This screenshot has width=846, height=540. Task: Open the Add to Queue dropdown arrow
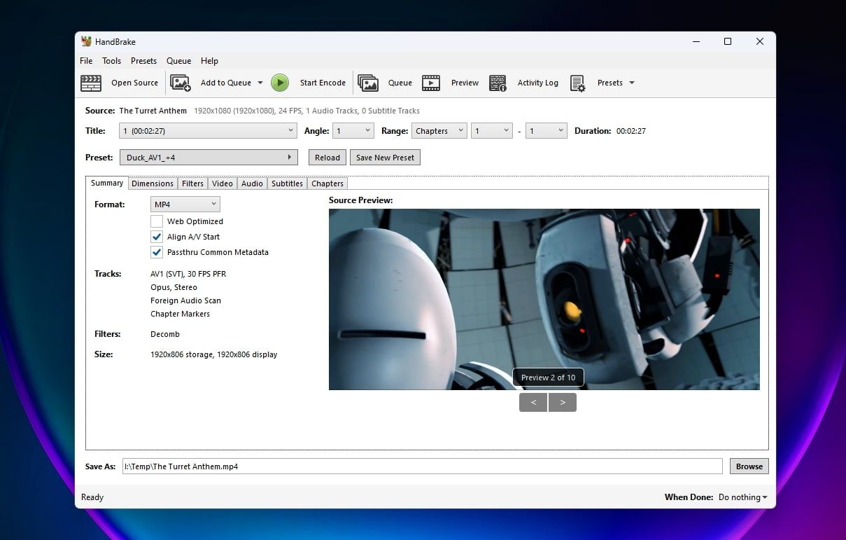(x=260, y=83)
